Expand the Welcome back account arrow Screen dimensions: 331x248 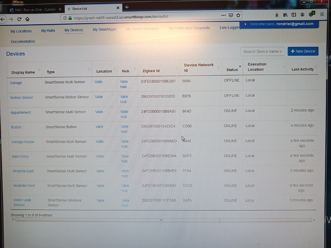click(x=245, y=24)
